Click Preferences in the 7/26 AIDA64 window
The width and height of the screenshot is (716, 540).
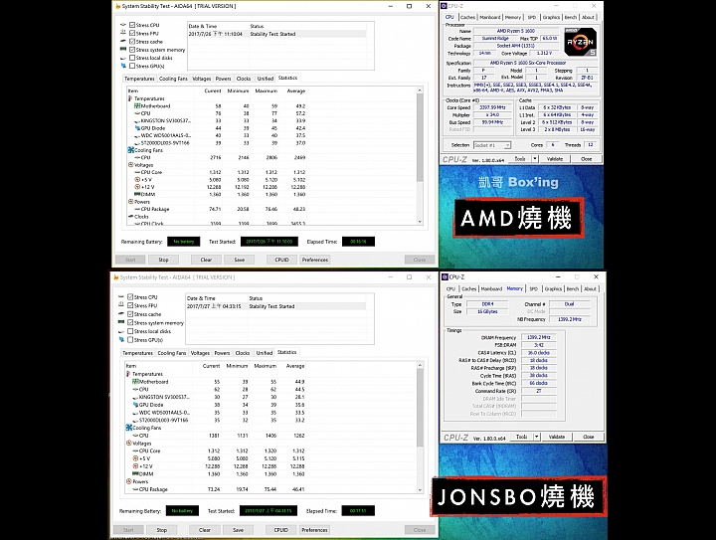click(x=315, y=260)
